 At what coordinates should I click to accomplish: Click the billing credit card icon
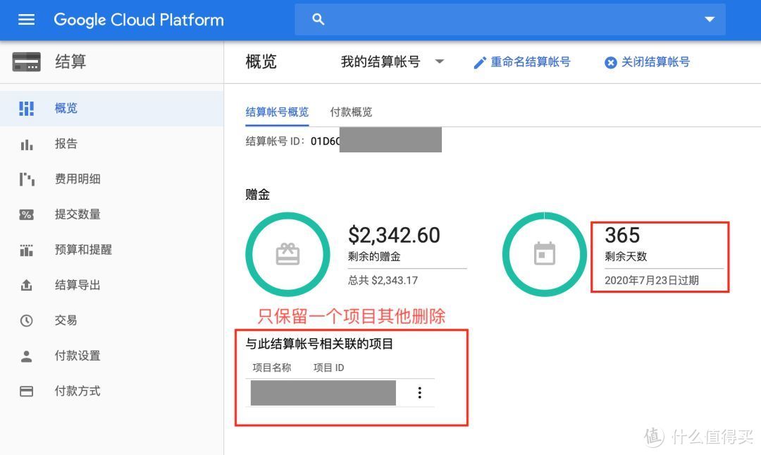click(x=26, y=62)
